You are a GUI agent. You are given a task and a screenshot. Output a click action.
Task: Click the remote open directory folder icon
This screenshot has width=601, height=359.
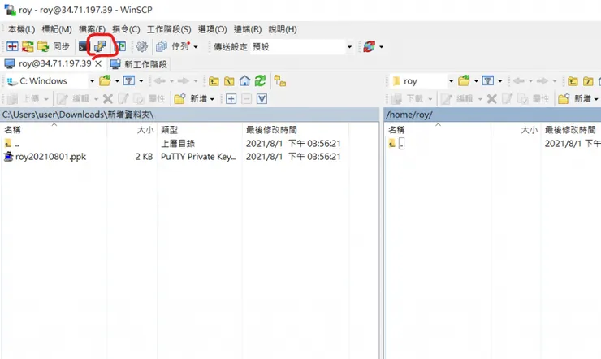465,81
